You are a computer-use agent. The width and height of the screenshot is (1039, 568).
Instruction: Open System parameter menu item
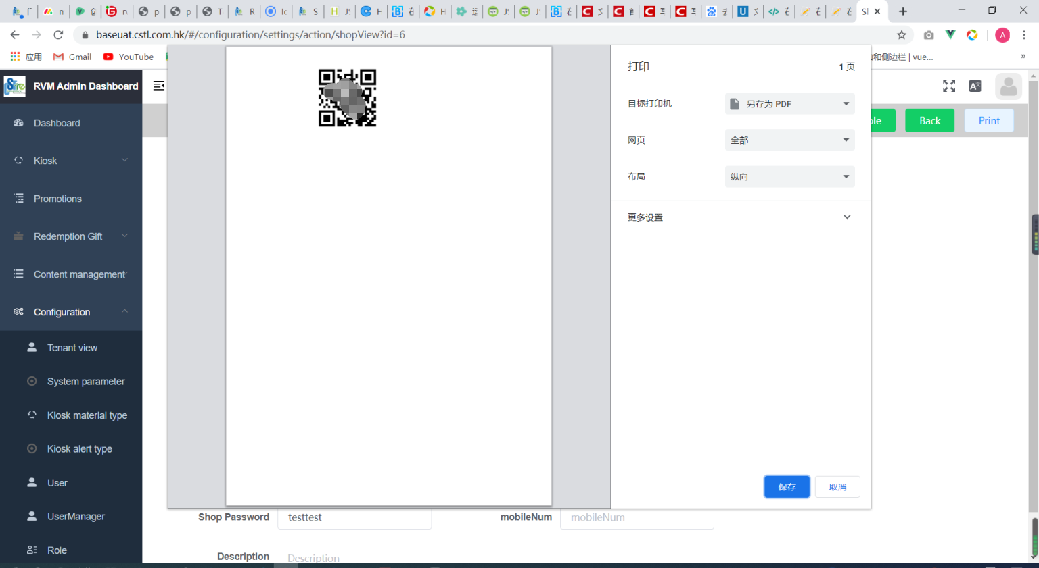(x=71, y=382)
